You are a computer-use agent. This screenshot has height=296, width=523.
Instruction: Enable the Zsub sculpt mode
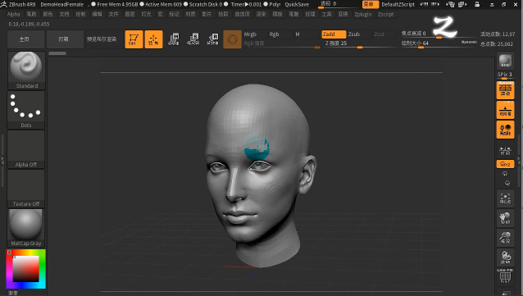[x=358, y=34]
